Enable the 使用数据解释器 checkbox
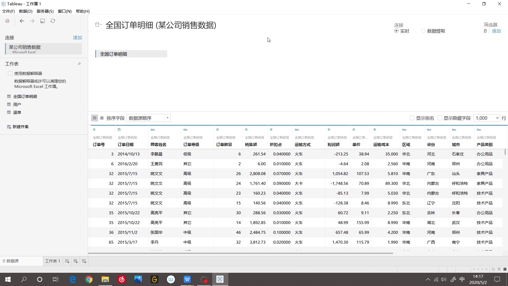508x286 pixels. (x=10, y=73)
